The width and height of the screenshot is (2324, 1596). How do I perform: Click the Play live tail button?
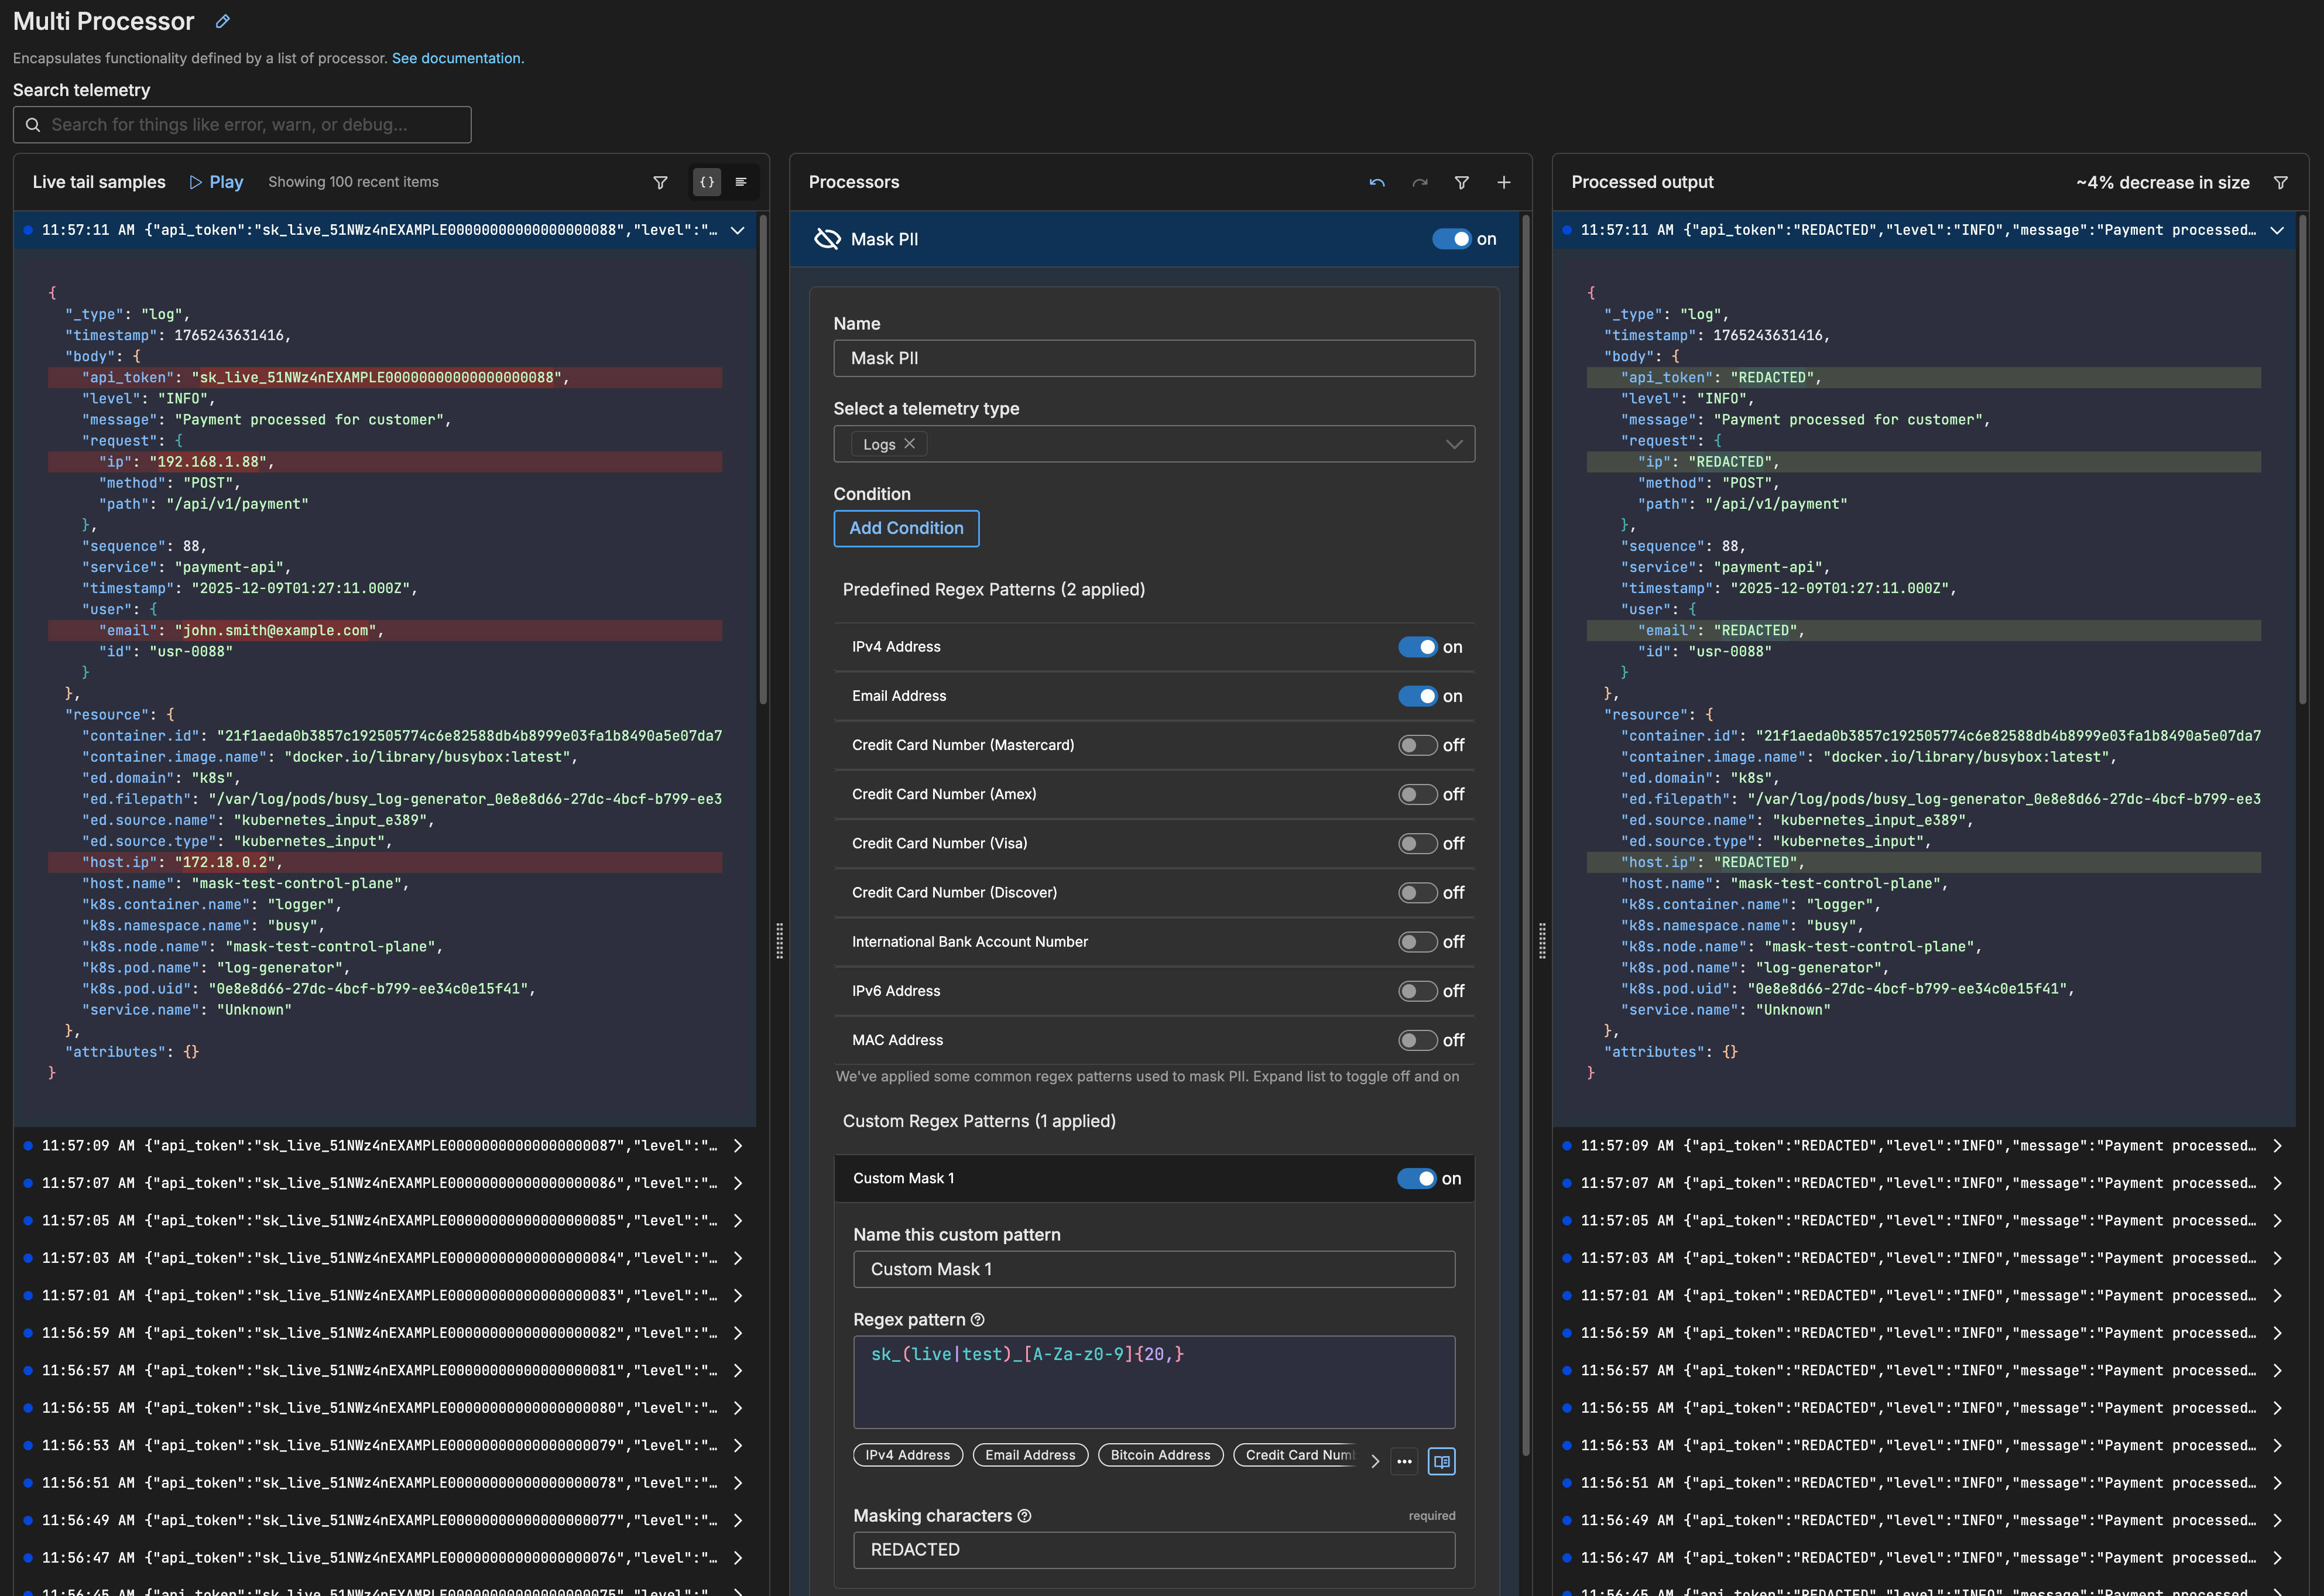217,182
